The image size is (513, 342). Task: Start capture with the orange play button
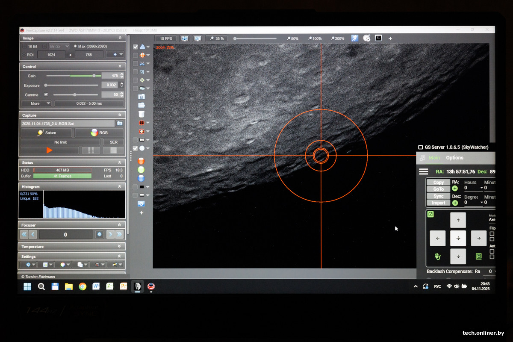pyautogui.click(x=50, y=150)
